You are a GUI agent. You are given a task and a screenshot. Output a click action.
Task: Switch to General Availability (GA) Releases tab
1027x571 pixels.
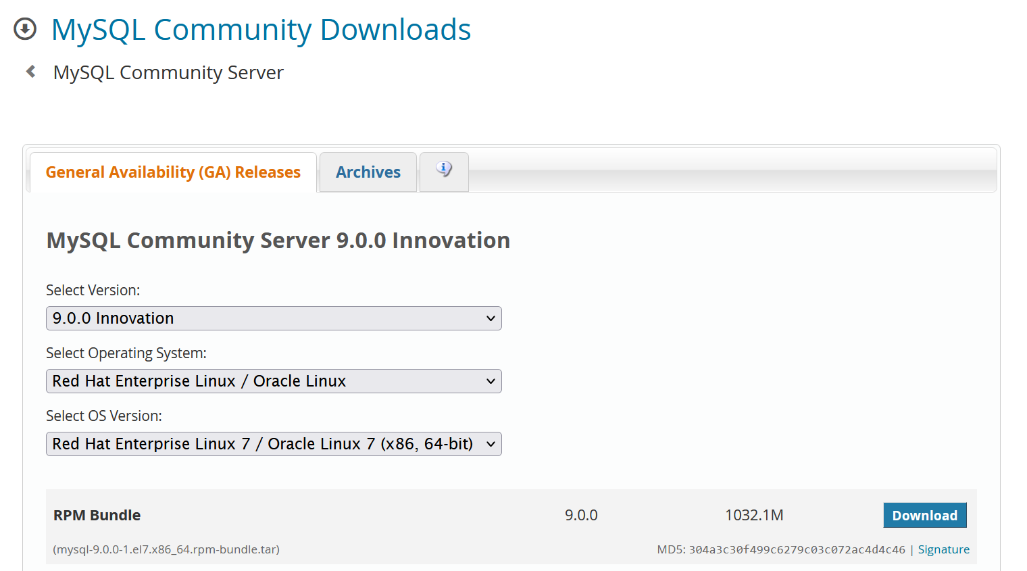(x=173, y=172)
